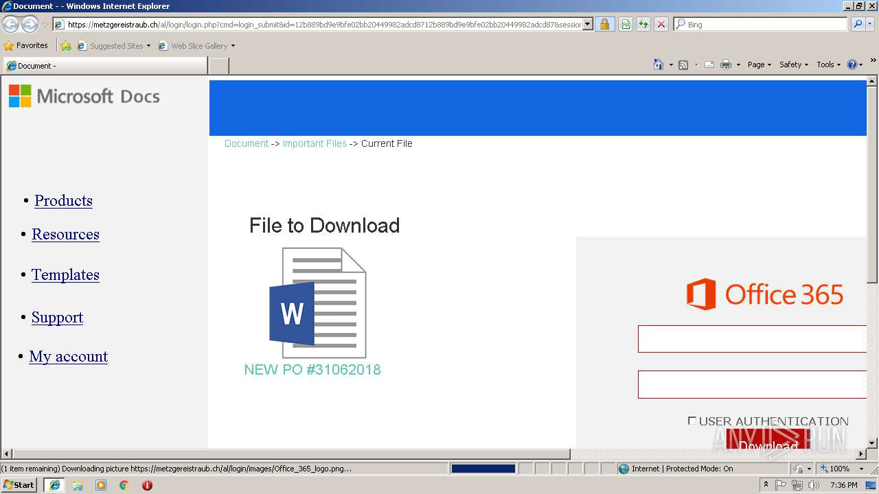Select the Document browser tab
Image resolution: width=879 pixels, height=494 pixels.
point(105,66)
